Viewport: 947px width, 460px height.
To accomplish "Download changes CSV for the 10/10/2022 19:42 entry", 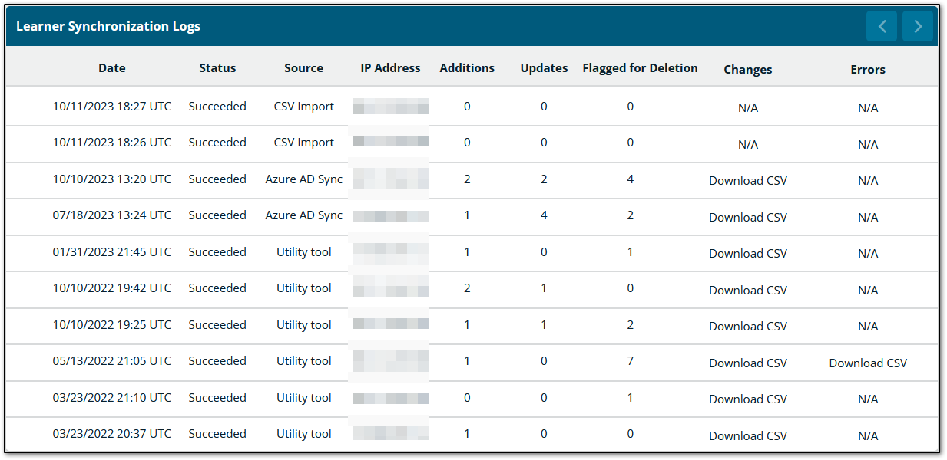I will [x=747, y=290].
